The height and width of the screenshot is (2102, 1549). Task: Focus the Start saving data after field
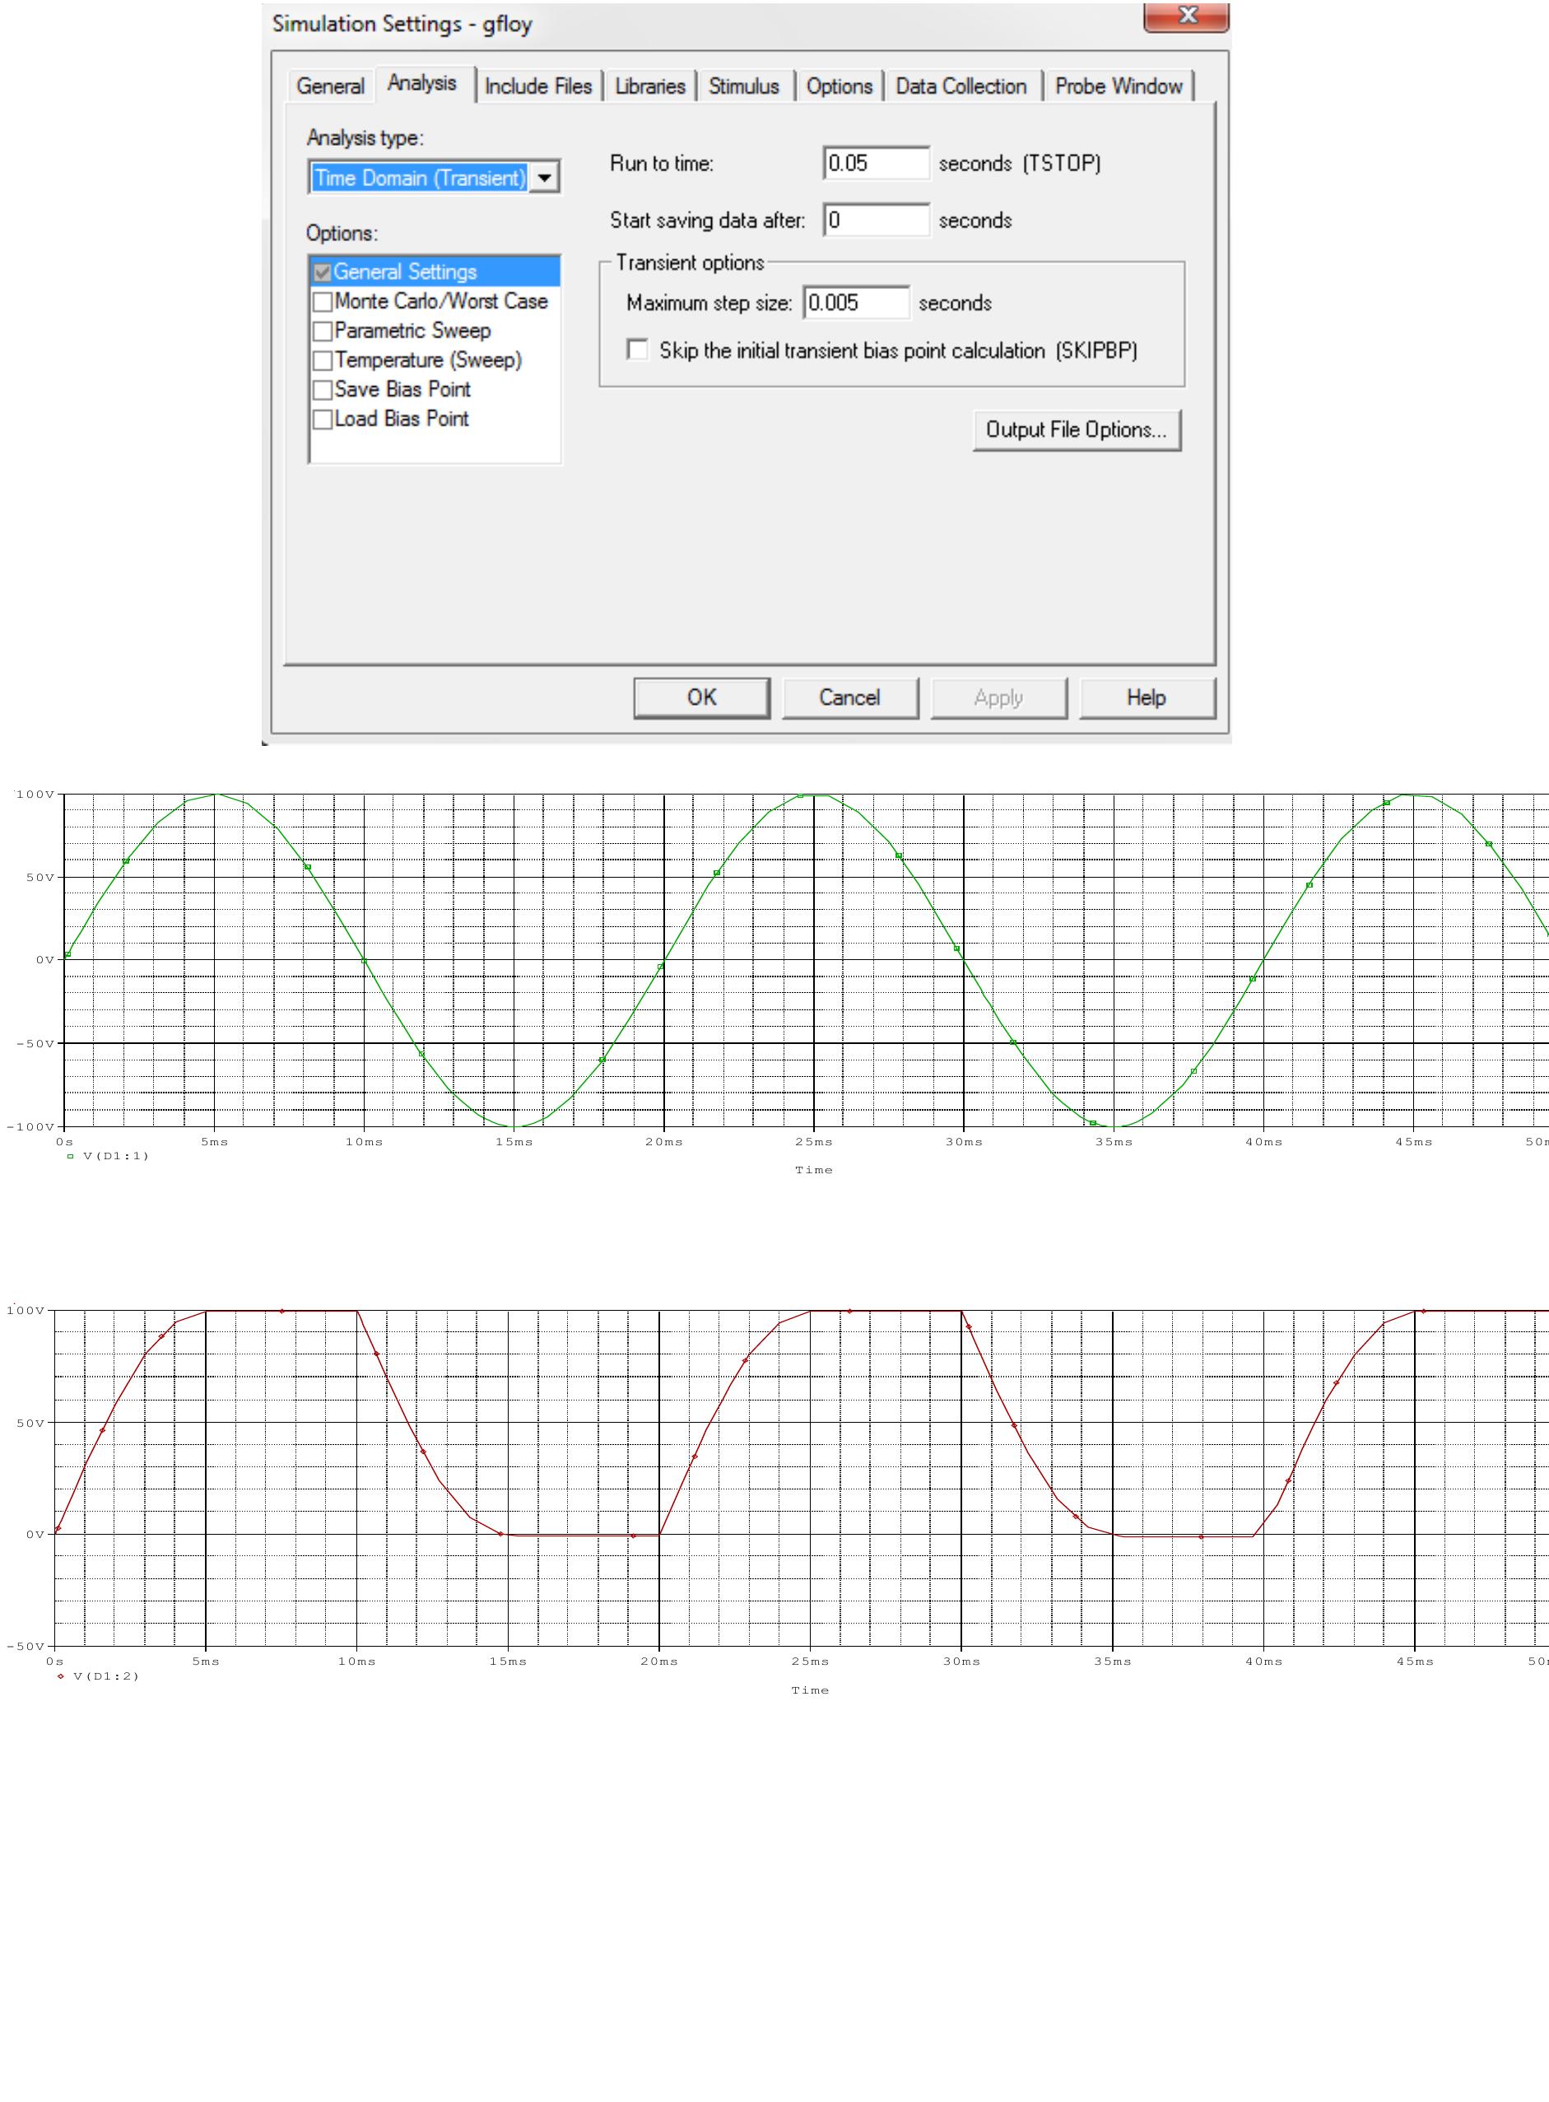[877, 221]
